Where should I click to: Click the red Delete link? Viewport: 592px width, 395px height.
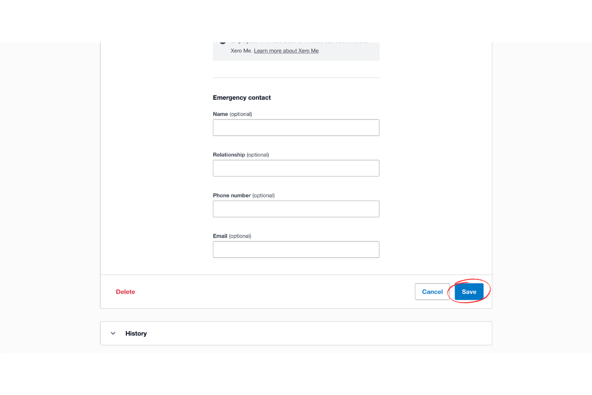coord(125,291)
